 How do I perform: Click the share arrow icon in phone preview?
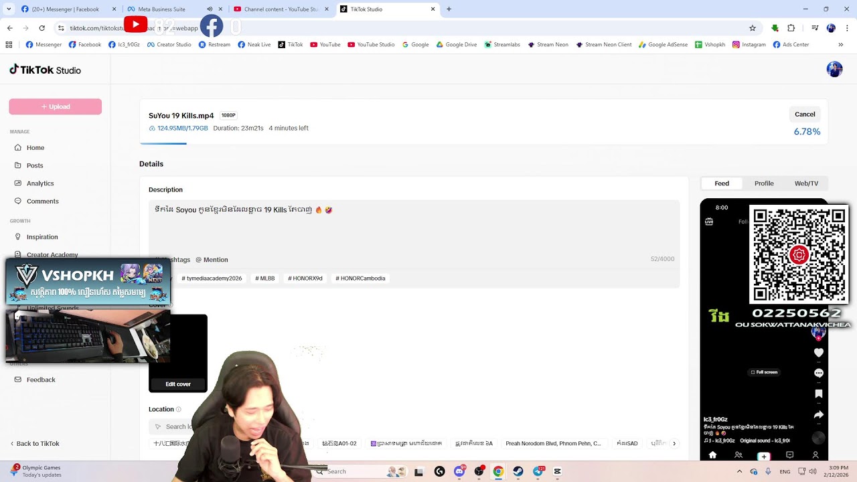(x=818, y=415)
